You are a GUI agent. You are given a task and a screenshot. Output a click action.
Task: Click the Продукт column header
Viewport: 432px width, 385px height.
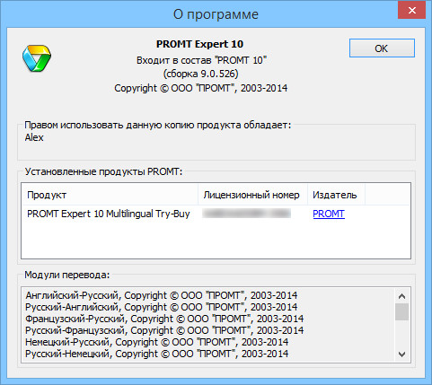pos(110,195)
